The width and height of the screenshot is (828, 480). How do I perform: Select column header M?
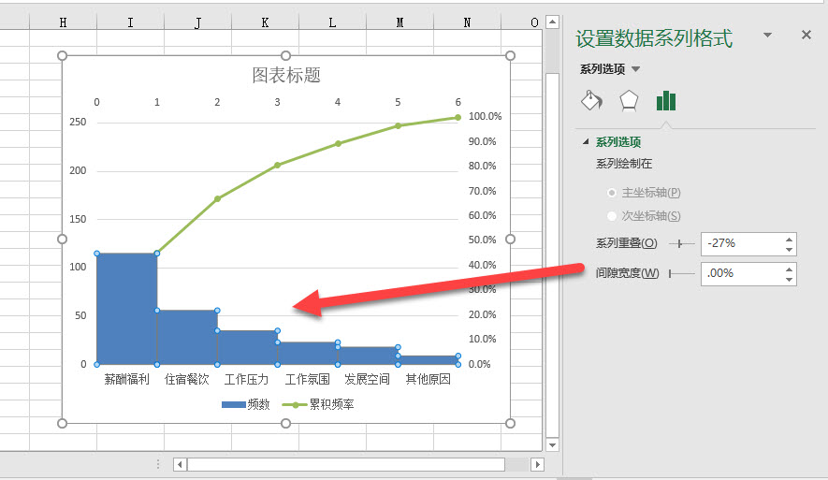(399, 22)
